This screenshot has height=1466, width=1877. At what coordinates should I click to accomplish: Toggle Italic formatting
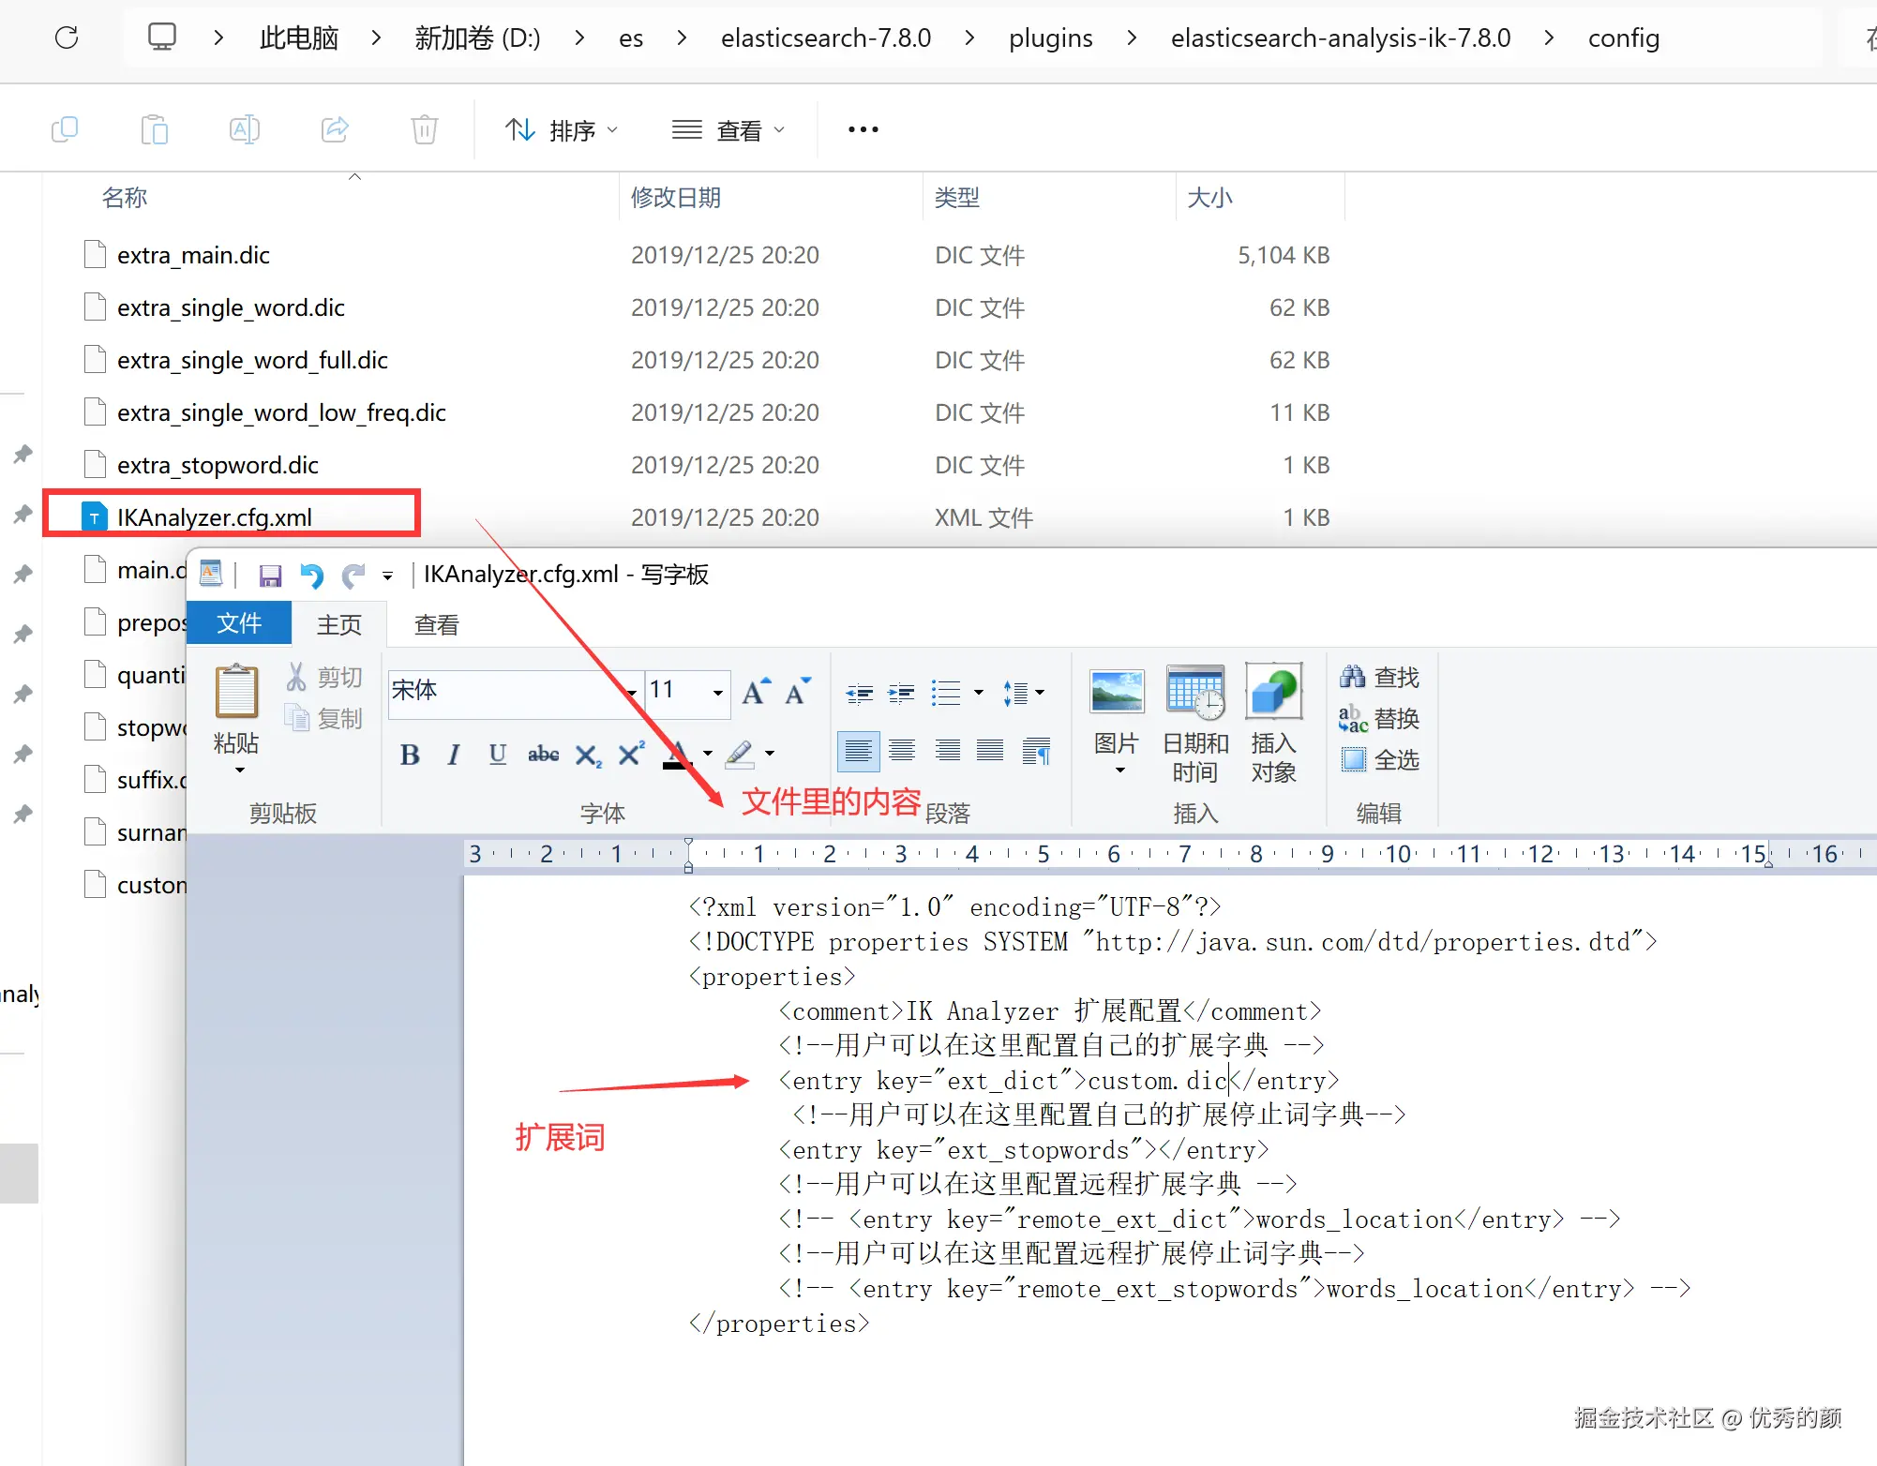point(454,755)
